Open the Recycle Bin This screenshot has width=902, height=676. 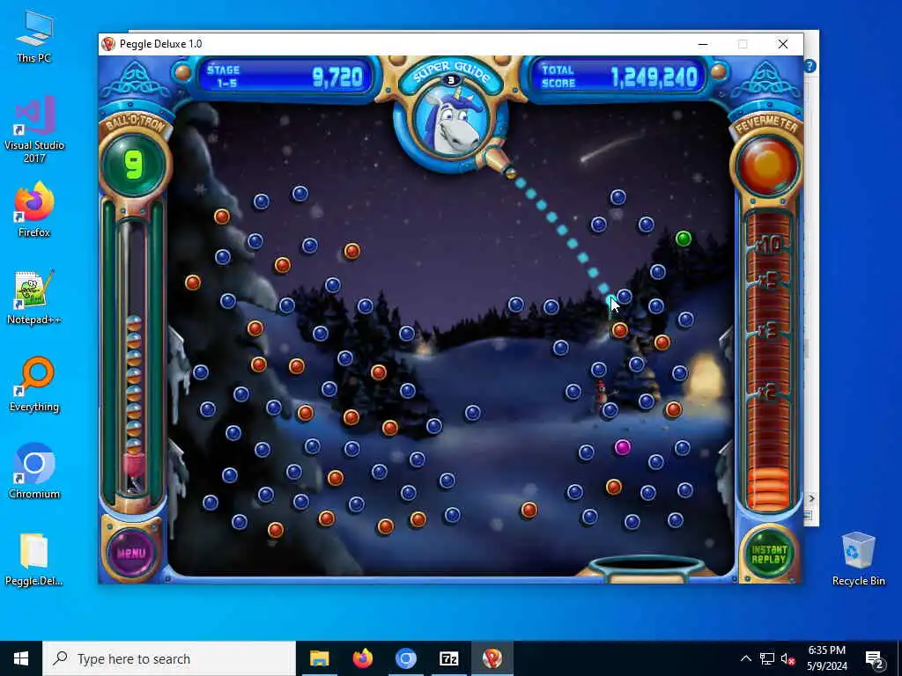(858, 559)
